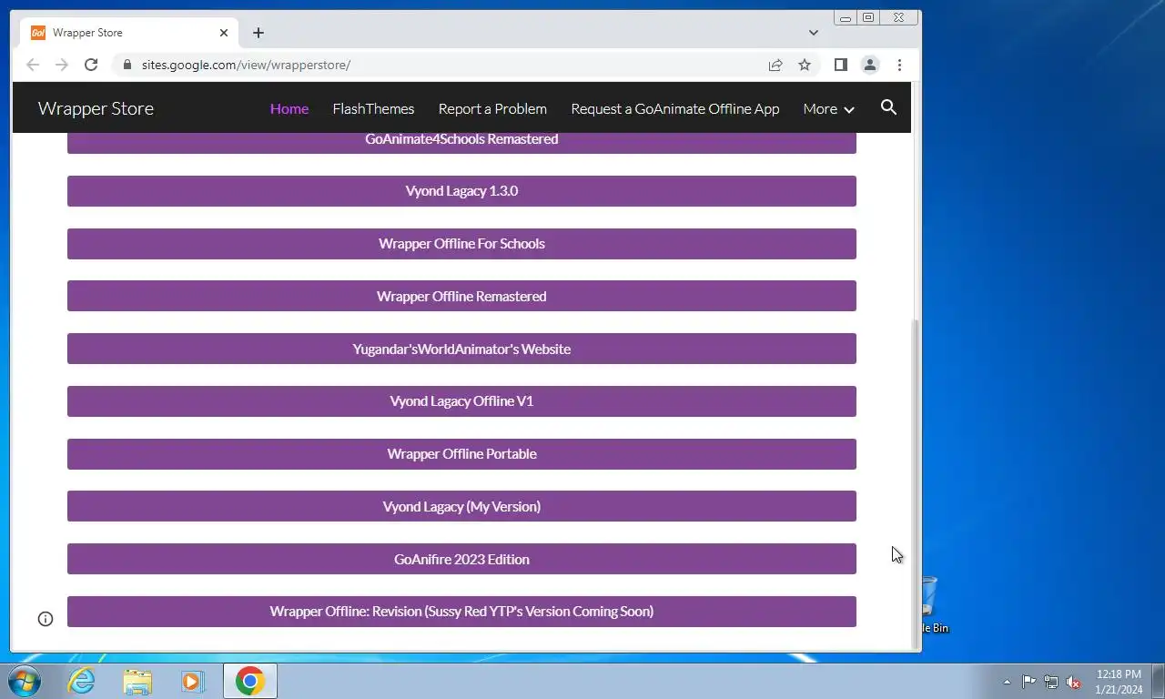Image resolution: width=1165 pixels, height=699 pixels.
Task: Click the page vertical scrollbar
Action: pos(916,482)
